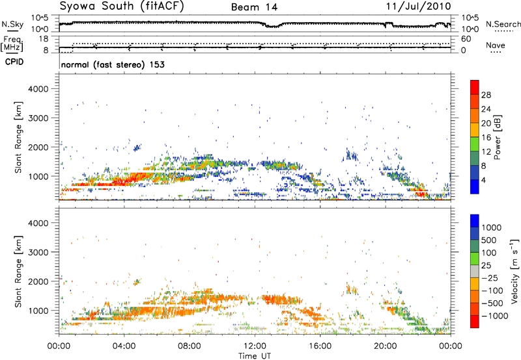Click the noise dip near 13:00 in N.Sky trace
Viewport: 521px width, 360px height.
click(272, 26)
